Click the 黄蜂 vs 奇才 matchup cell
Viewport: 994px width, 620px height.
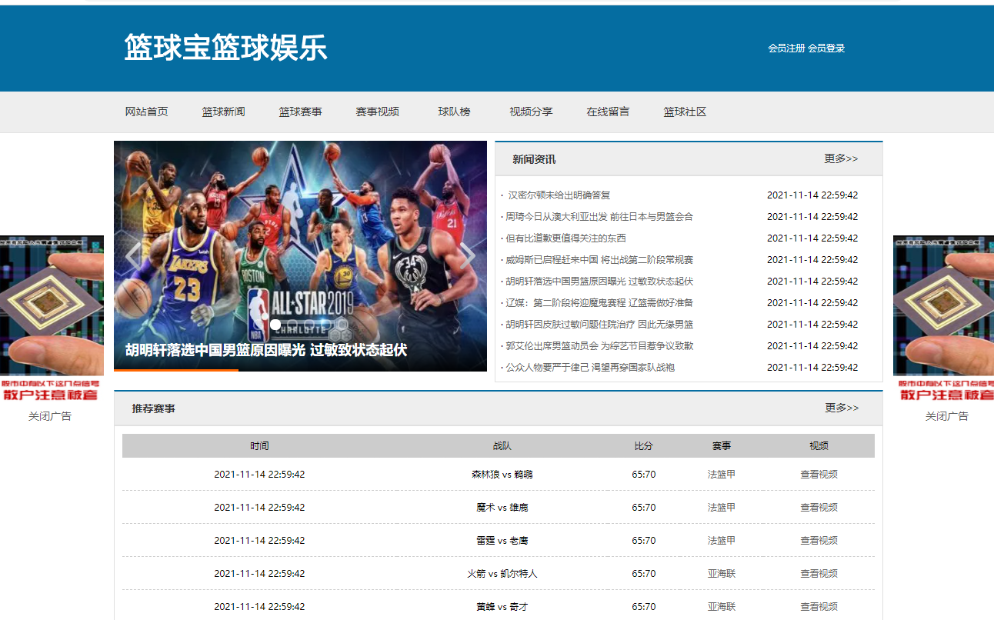click(502, 607)
